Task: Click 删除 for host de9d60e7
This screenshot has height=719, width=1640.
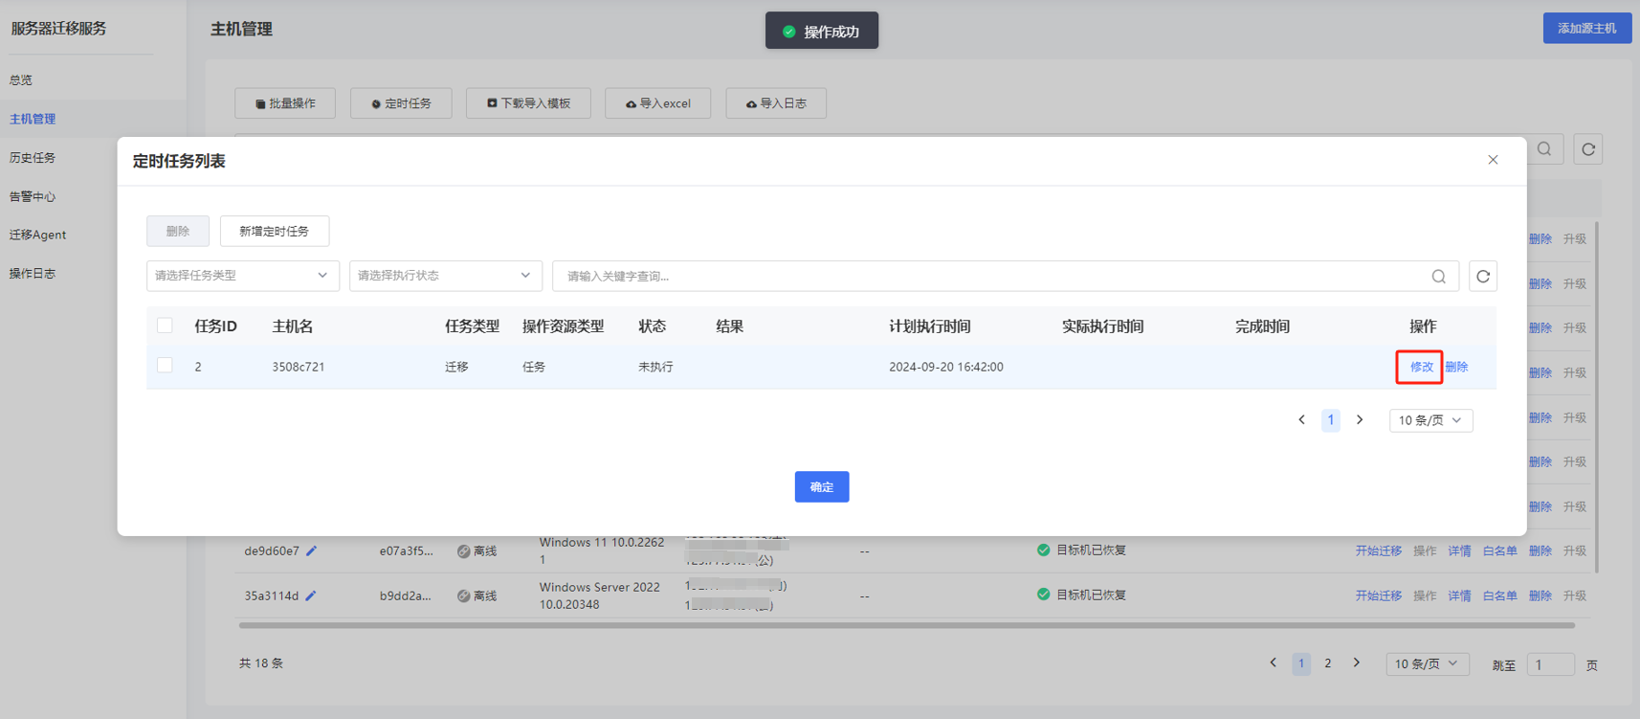Action: pyautogui.click(x=1540, y=550)
